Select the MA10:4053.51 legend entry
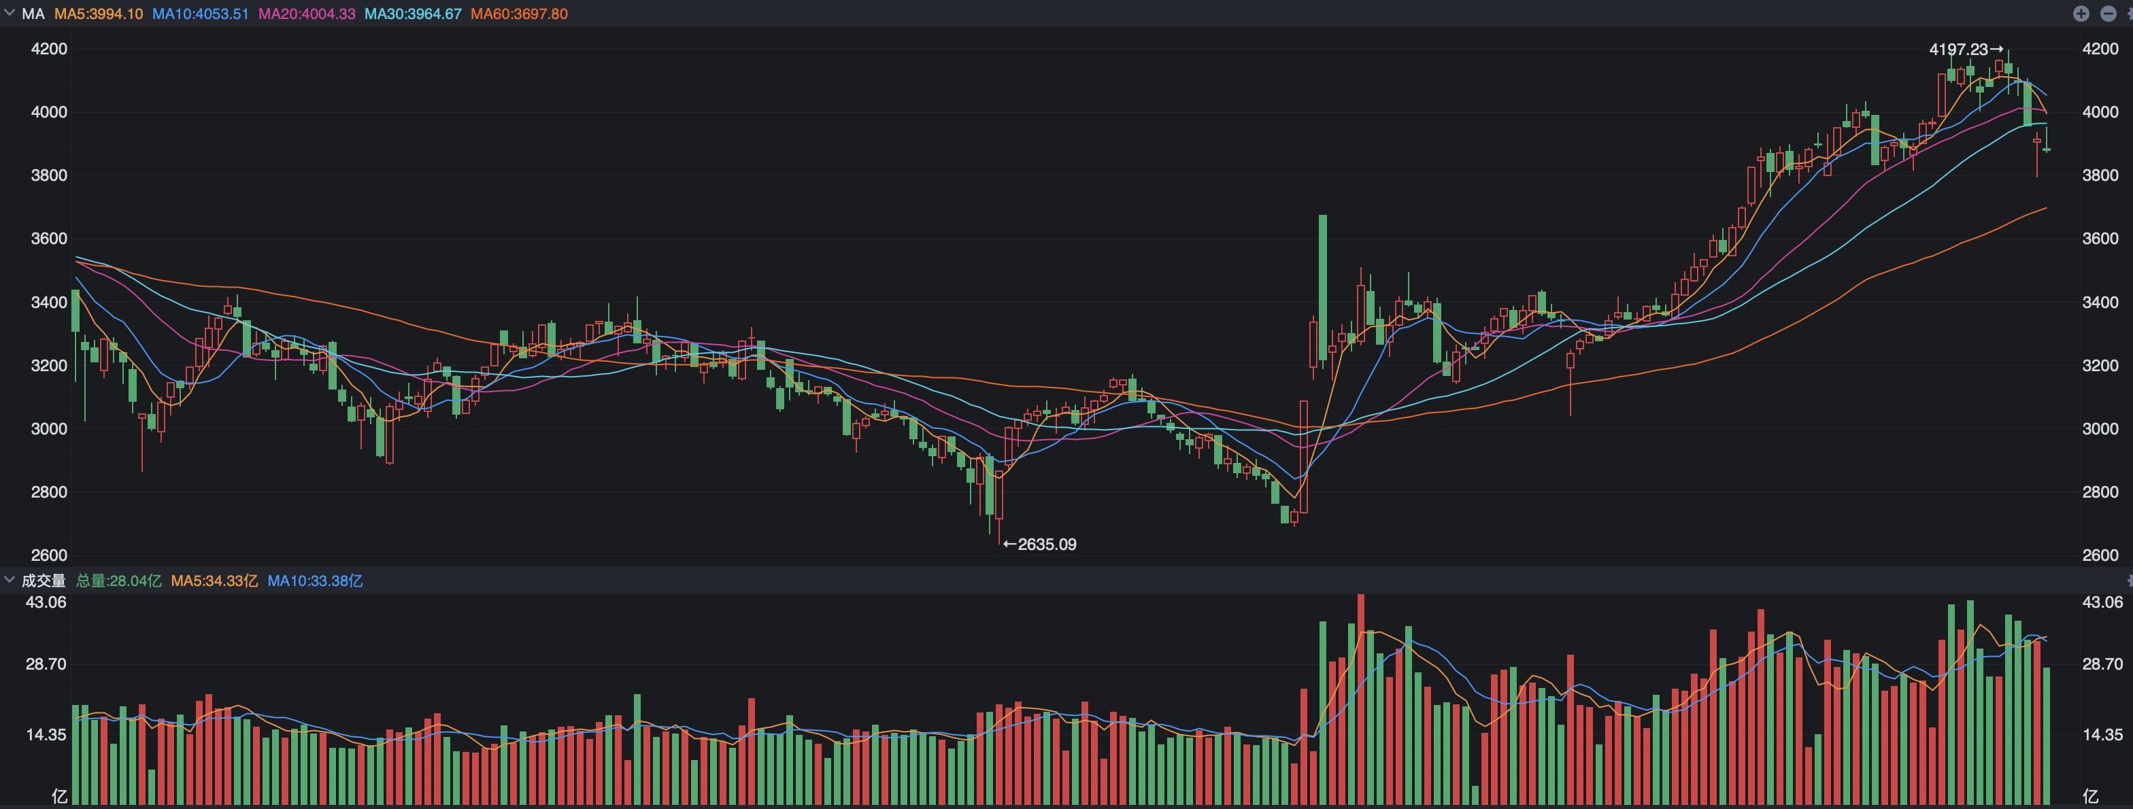Image resolution: width=2133 pixels, height=809 pixels. [201, 14]
